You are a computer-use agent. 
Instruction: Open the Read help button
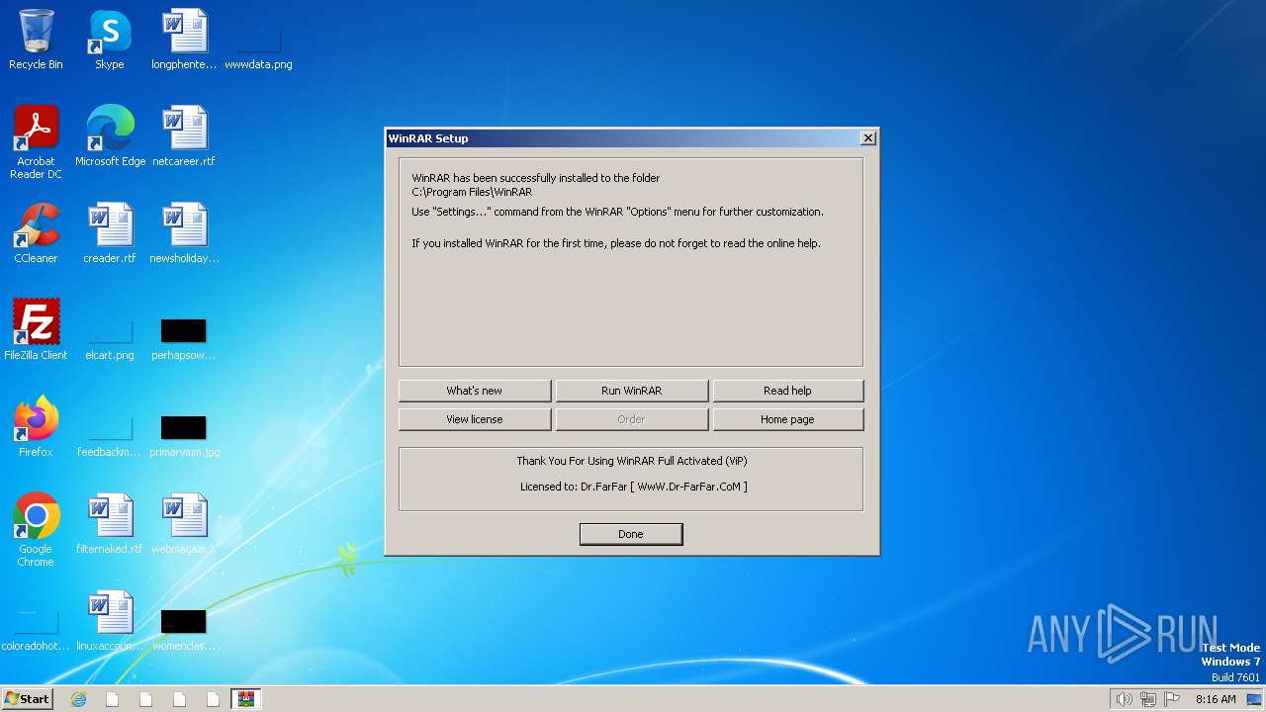[787, 391]
